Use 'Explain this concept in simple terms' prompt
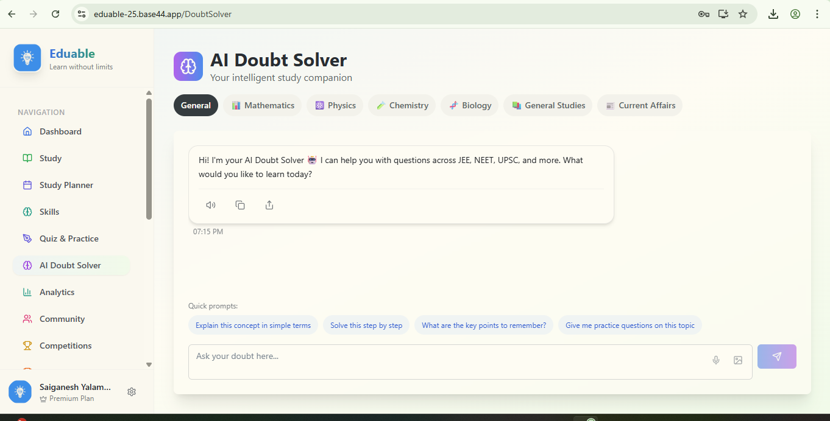This screenshot has width=830, height=421. tap(253, 325)
